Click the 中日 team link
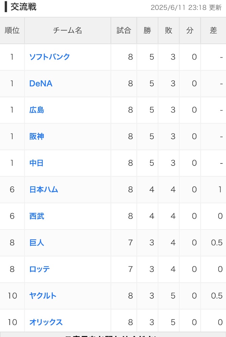This screenshot has height=337, width=226. (x=36, y=163)
